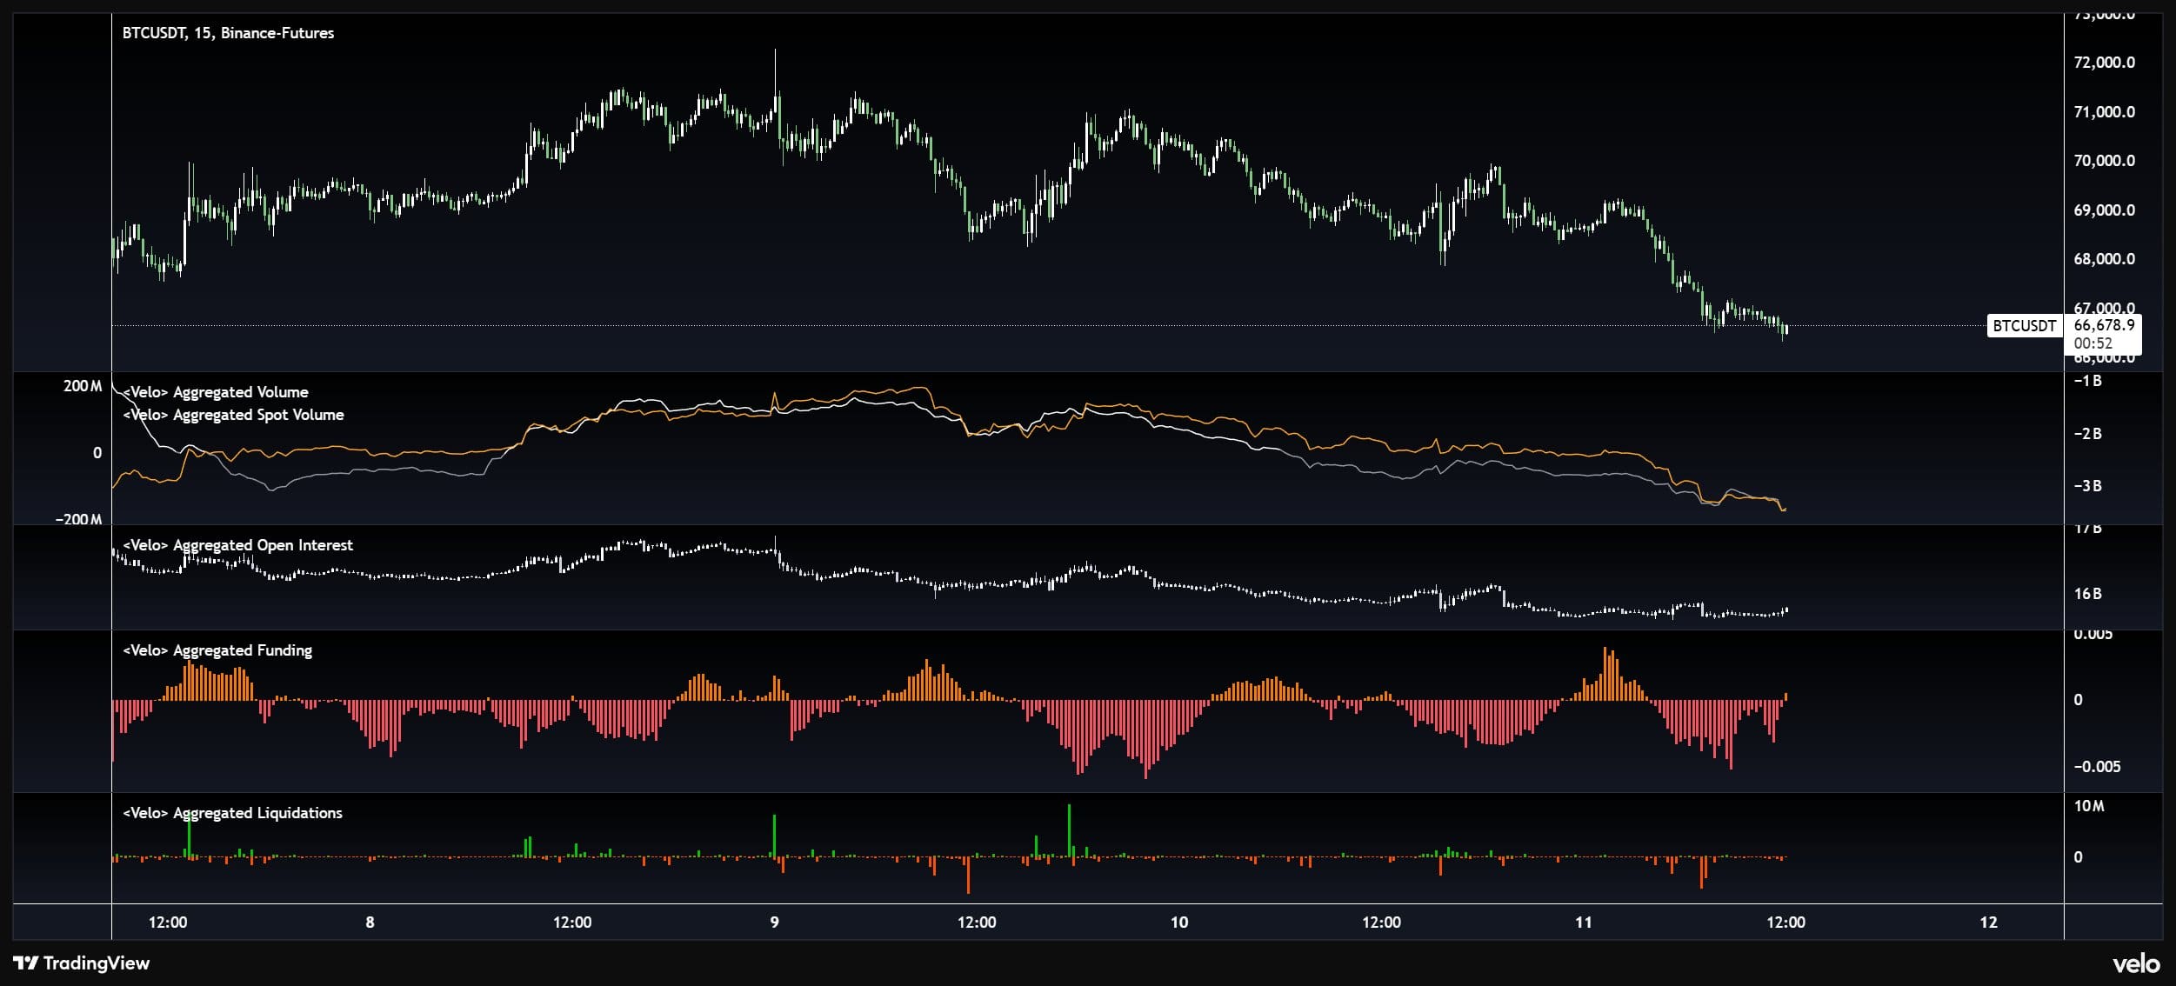Select the Aggregated Volume indicator label
Image resolution: width=2176 pixels, height=986 pixels.
point(216,392)
